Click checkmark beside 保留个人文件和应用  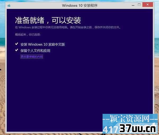(16, 50)
